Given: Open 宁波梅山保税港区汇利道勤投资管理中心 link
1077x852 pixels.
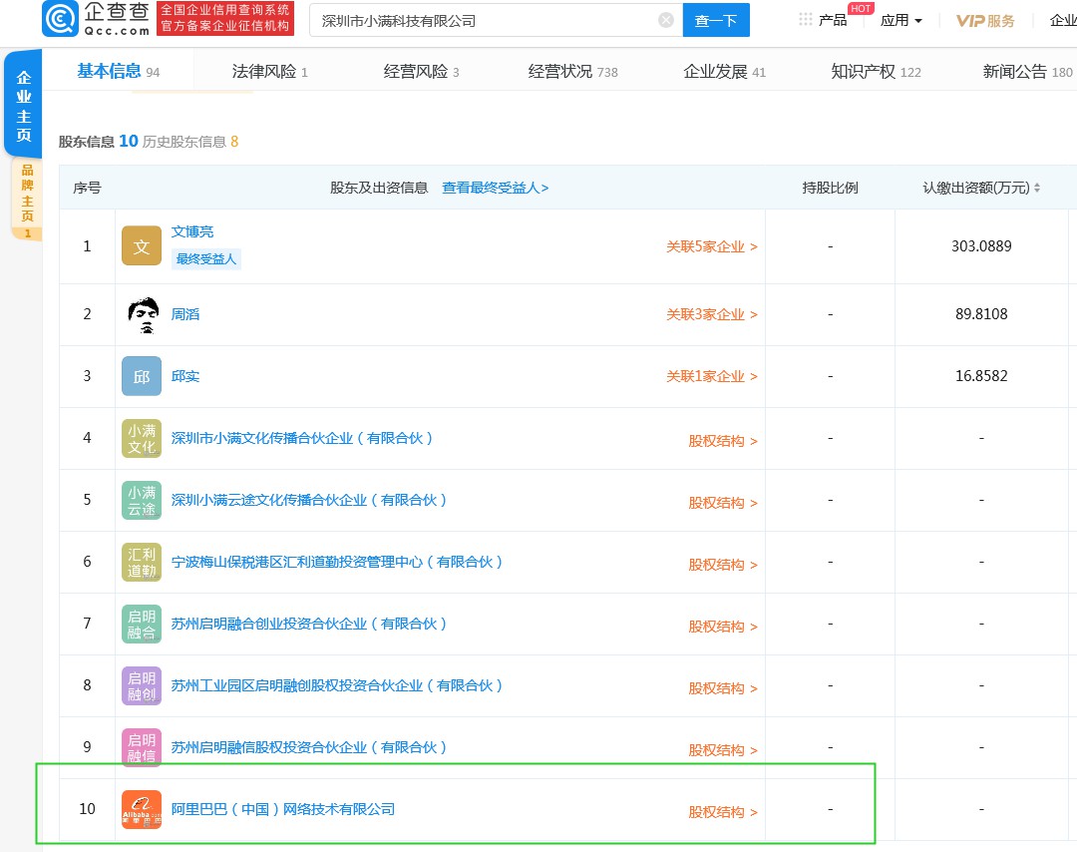Looking at the screenshot, I should click(337, 562).
